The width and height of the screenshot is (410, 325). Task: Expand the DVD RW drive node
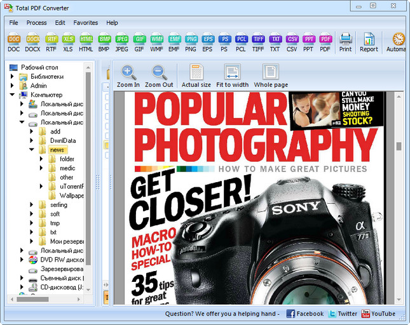pyautogui.click(x=22, y=260)
